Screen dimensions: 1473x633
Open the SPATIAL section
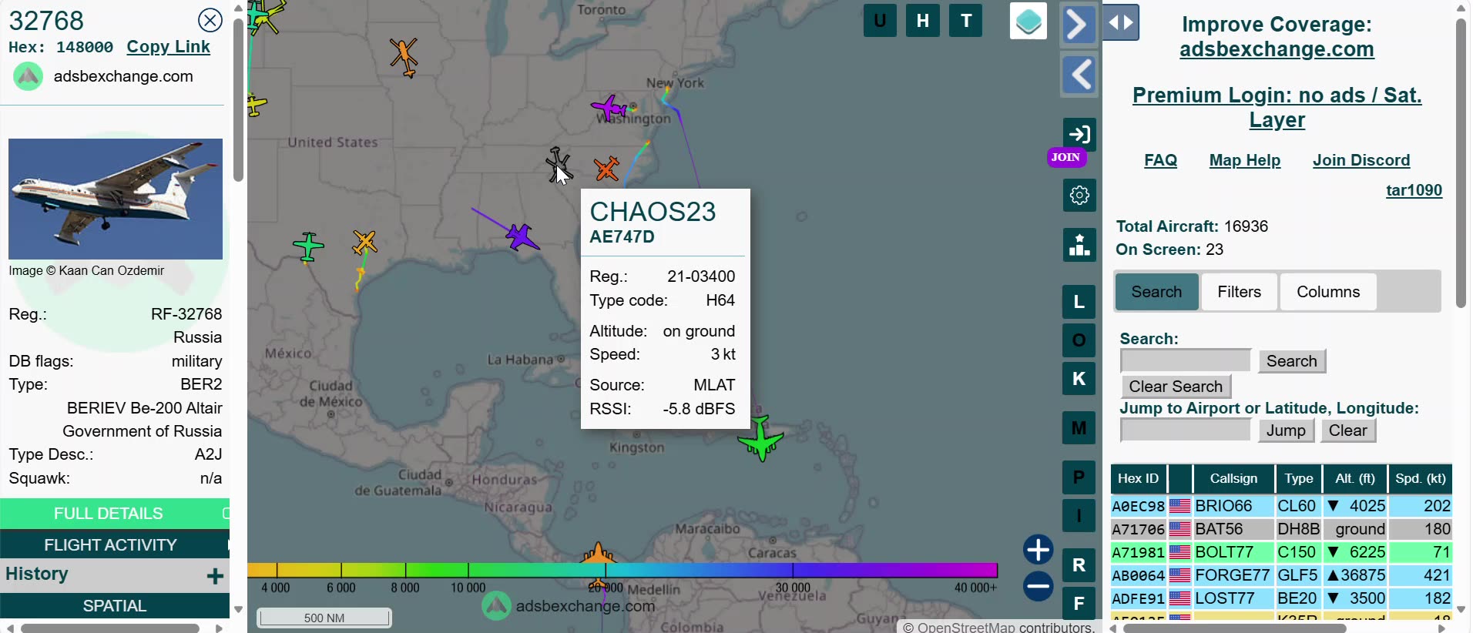click(115, 606)
